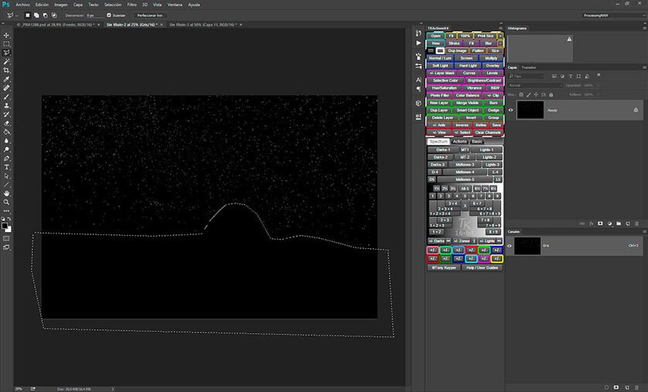The width and height of the screenshot is (648, 392).
Task: Open the Filtro menu
Action: point(131,5)
